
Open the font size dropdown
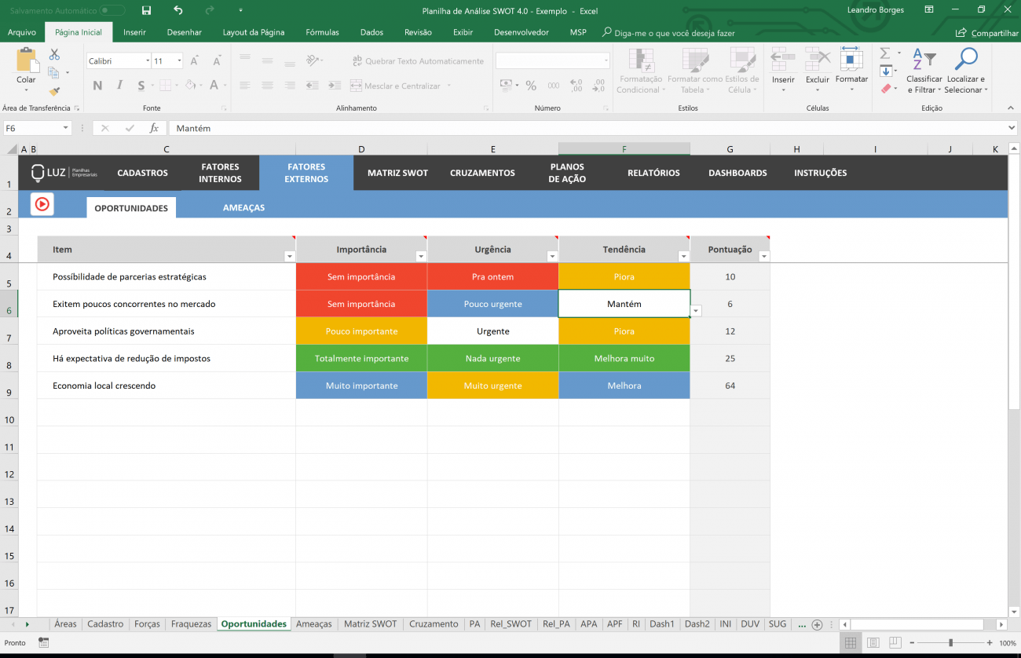(x=180, y=60)
